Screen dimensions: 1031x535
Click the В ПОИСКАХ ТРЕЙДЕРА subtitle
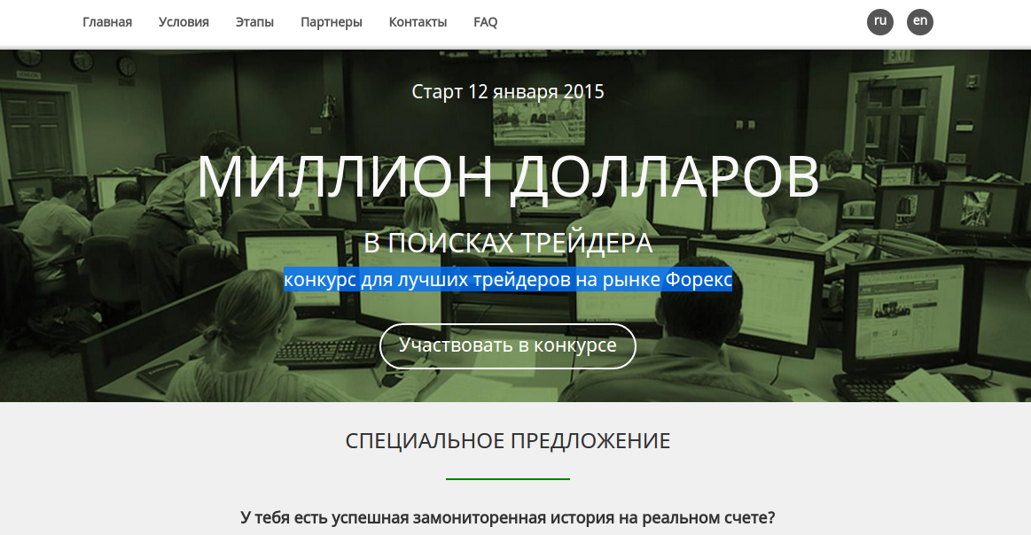[x=508, y=244]
